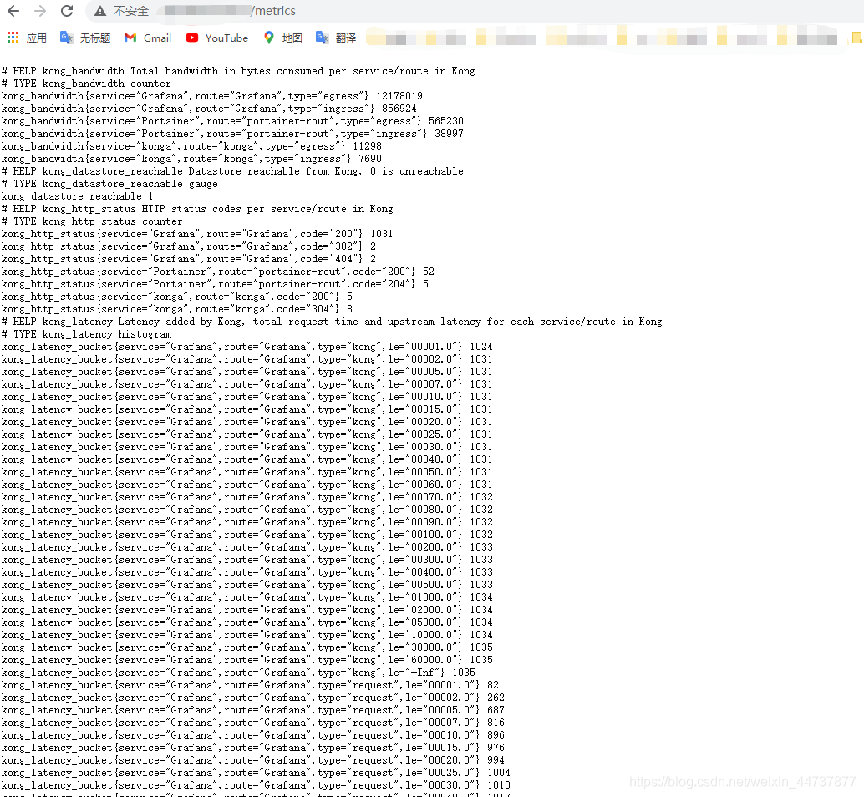Click request bucket le="00025.0" value 1004
Screen dimensions: 864x797
pyautogui.click(x=499, y=774)
